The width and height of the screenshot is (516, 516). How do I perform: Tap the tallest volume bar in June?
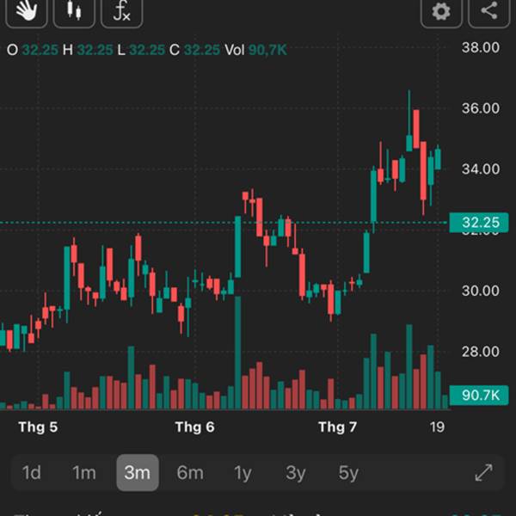[x=237, y=353]
